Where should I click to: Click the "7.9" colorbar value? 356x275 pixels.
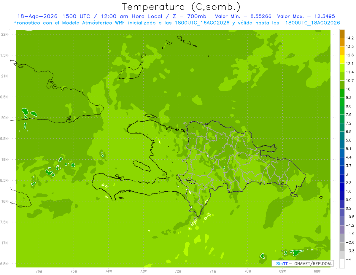point(349,115)
